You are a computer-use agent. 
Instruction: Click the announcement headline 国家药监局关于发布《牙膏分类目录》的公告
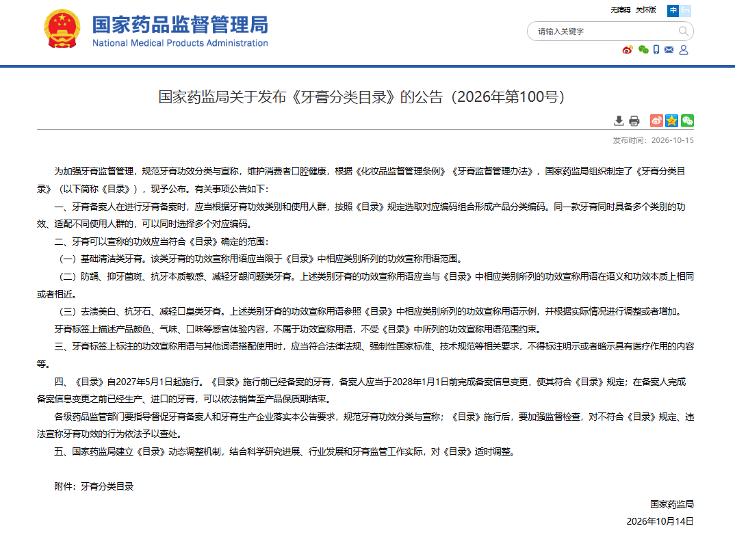[361, 96]
